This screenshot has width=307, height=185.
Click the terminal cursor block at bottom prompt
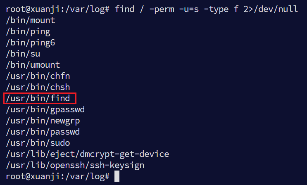point(117,177)
